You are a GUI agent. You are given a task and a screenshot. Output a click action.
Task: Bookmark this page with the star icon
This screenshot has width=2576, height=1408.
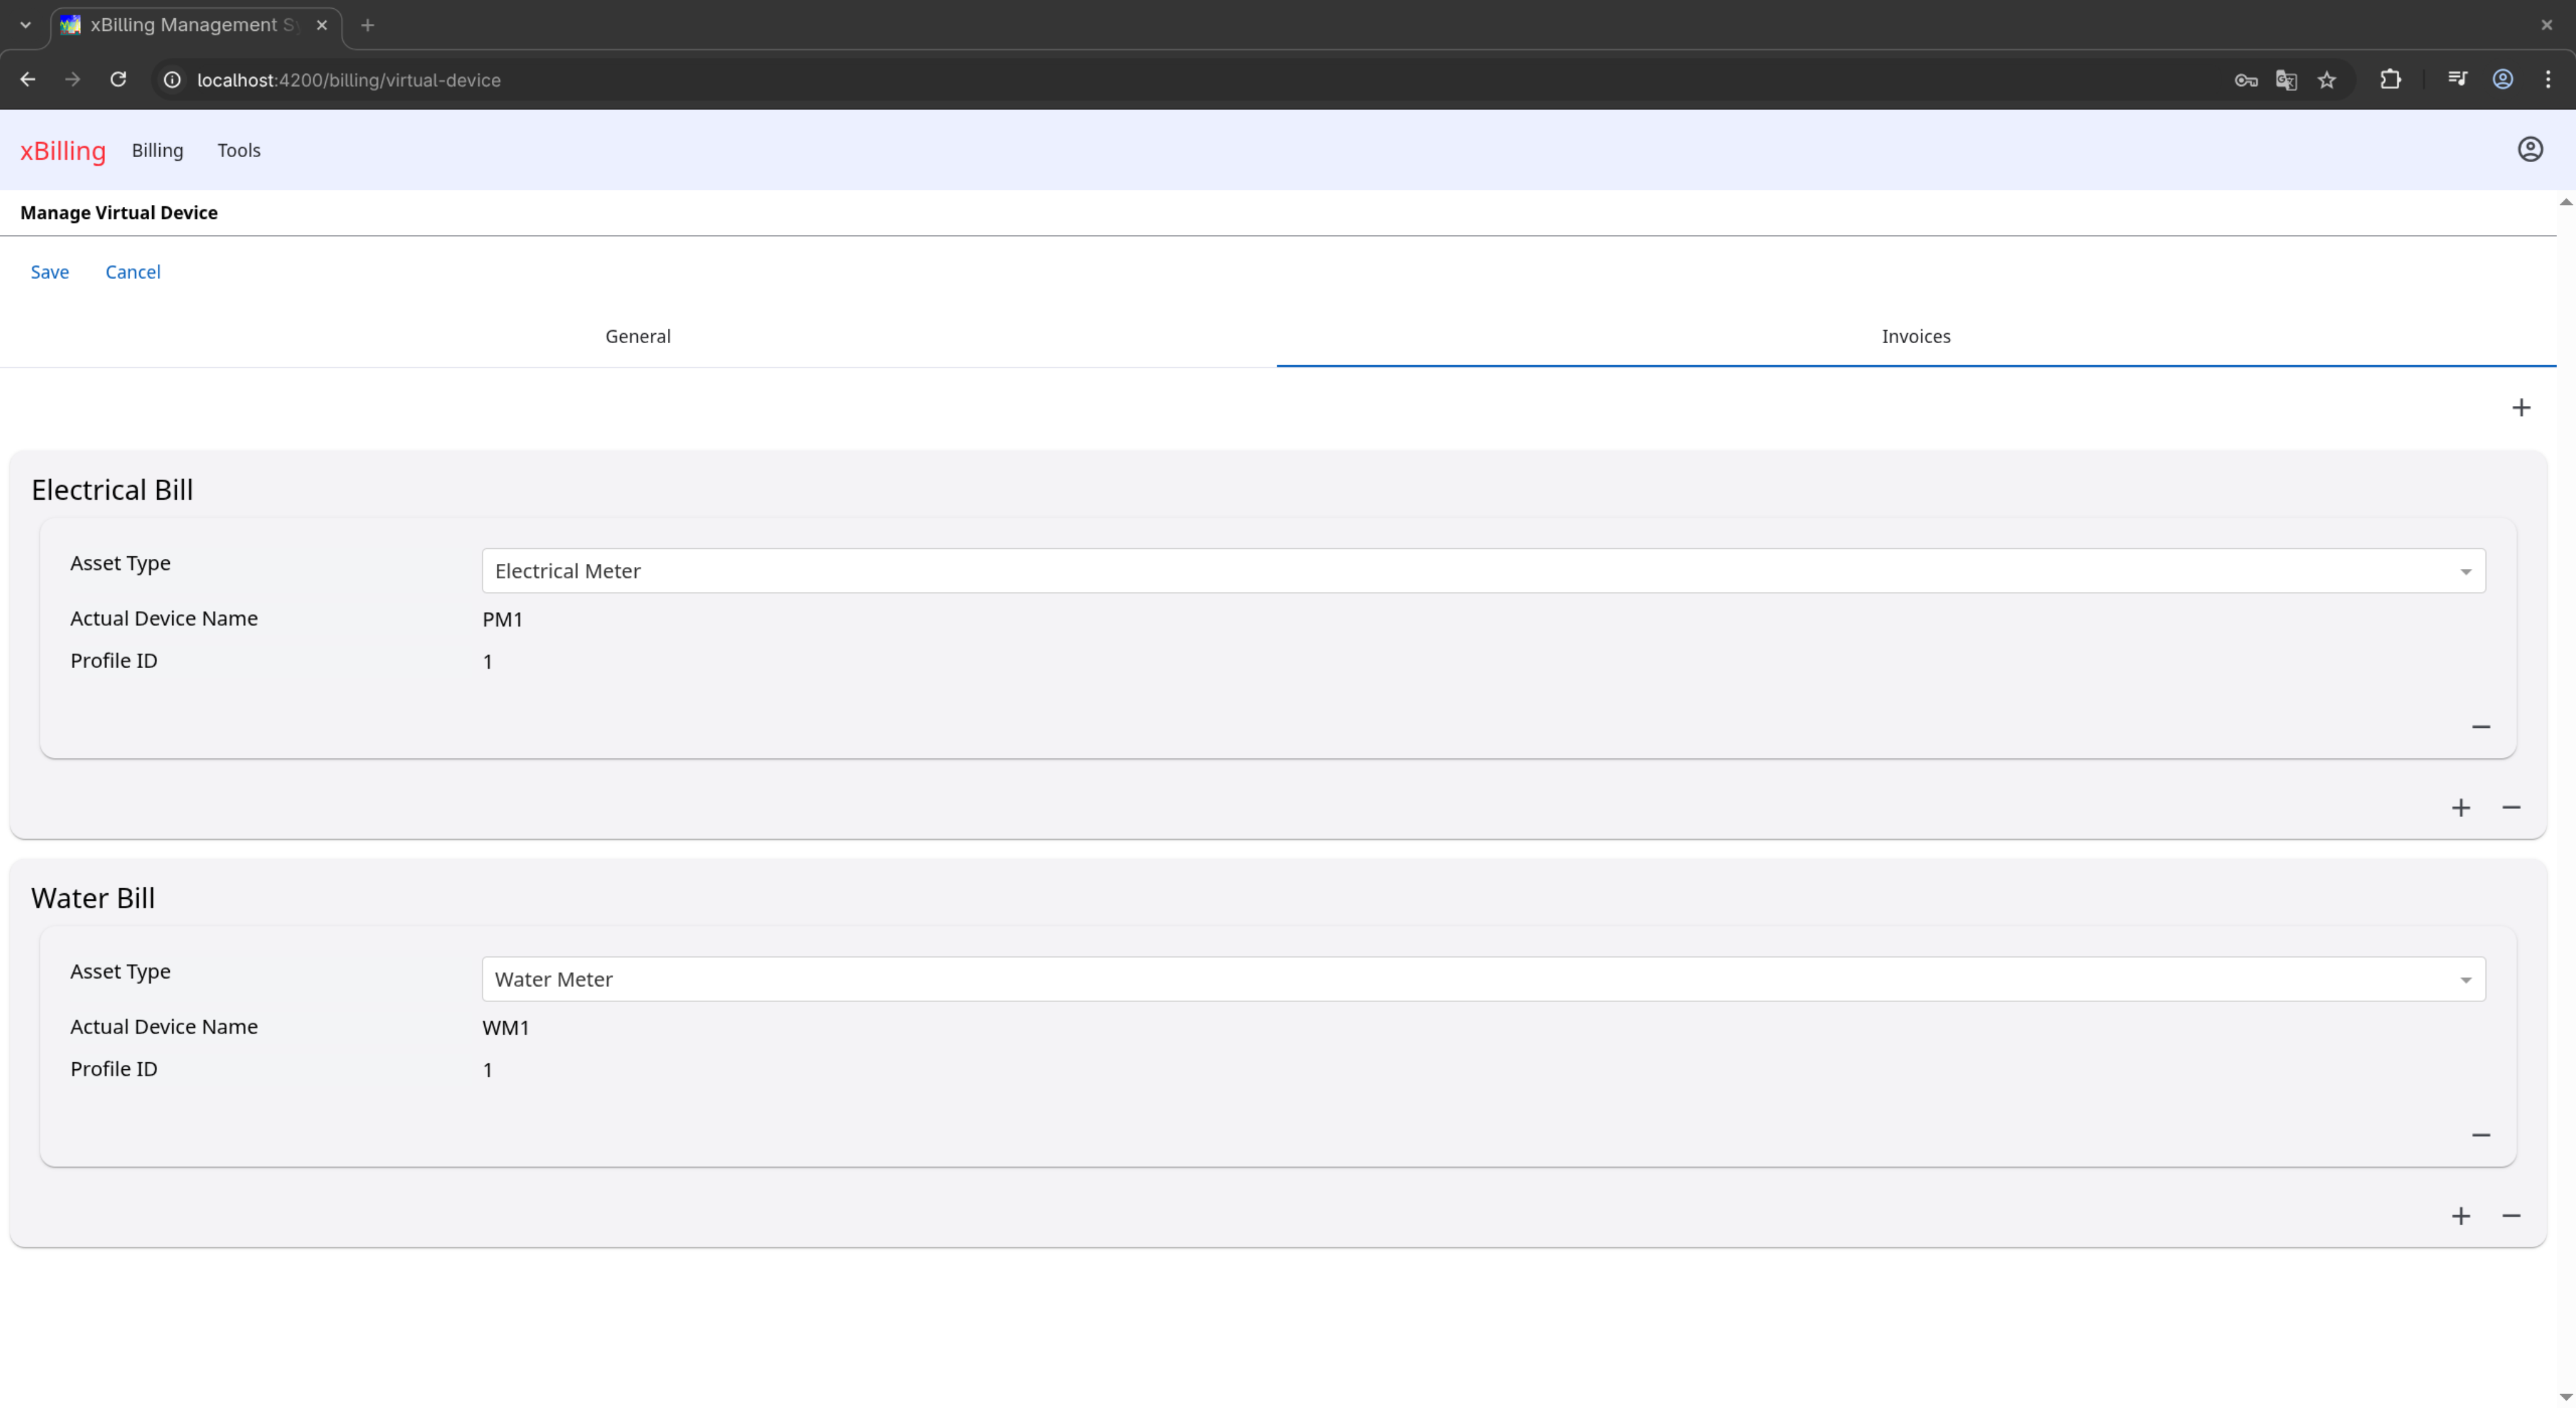coord(2326,80)
